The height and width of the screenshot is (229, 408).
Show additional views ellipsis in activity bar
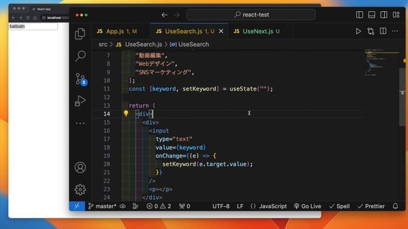(80, 123)
